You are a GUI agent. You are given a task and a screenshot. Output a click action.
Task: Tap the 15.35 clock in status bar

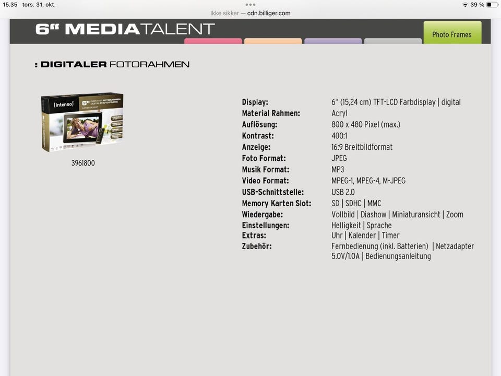coord(10,5)
